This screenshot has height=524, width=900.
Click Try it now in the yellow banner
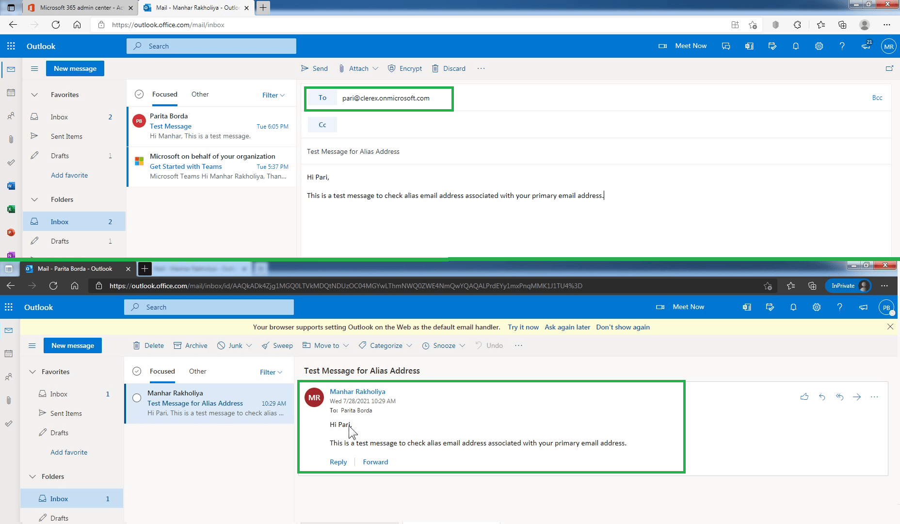point(523,327)
